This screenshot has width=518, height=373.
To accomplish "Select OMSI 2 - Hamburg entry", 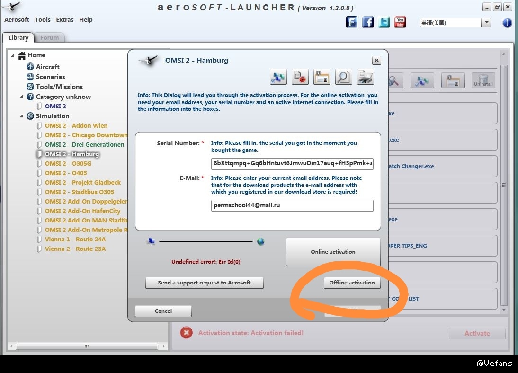I will point(71,154).
